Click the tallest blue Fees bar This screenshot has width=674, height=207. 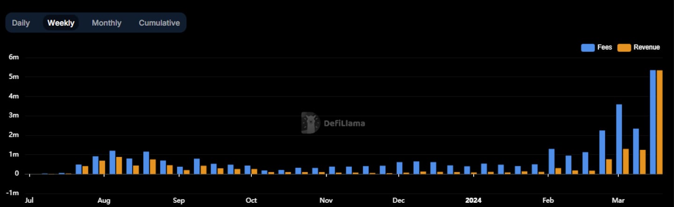pyautogui.click(x=653, y=122)
